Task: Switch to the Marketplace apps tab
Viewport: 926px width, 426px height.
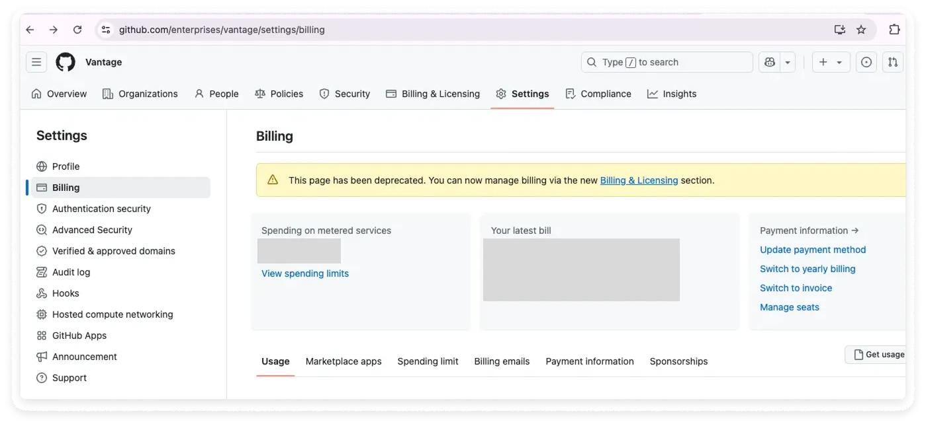Action: (x=343, y=361)
